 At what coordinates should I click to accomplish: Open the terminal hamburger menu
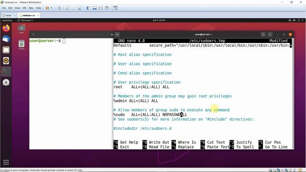(270, 34)
